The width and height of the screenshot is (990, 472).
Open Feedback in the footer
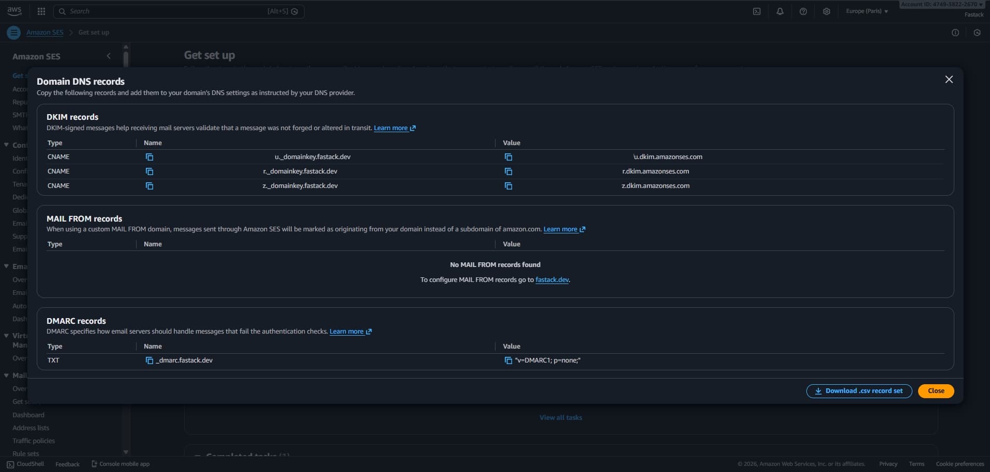point(67,464)
